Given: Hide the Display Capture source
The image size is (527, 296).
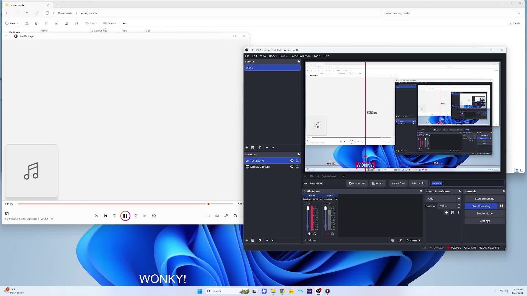Looking at the screenshot, I should (x=292, y=167).
